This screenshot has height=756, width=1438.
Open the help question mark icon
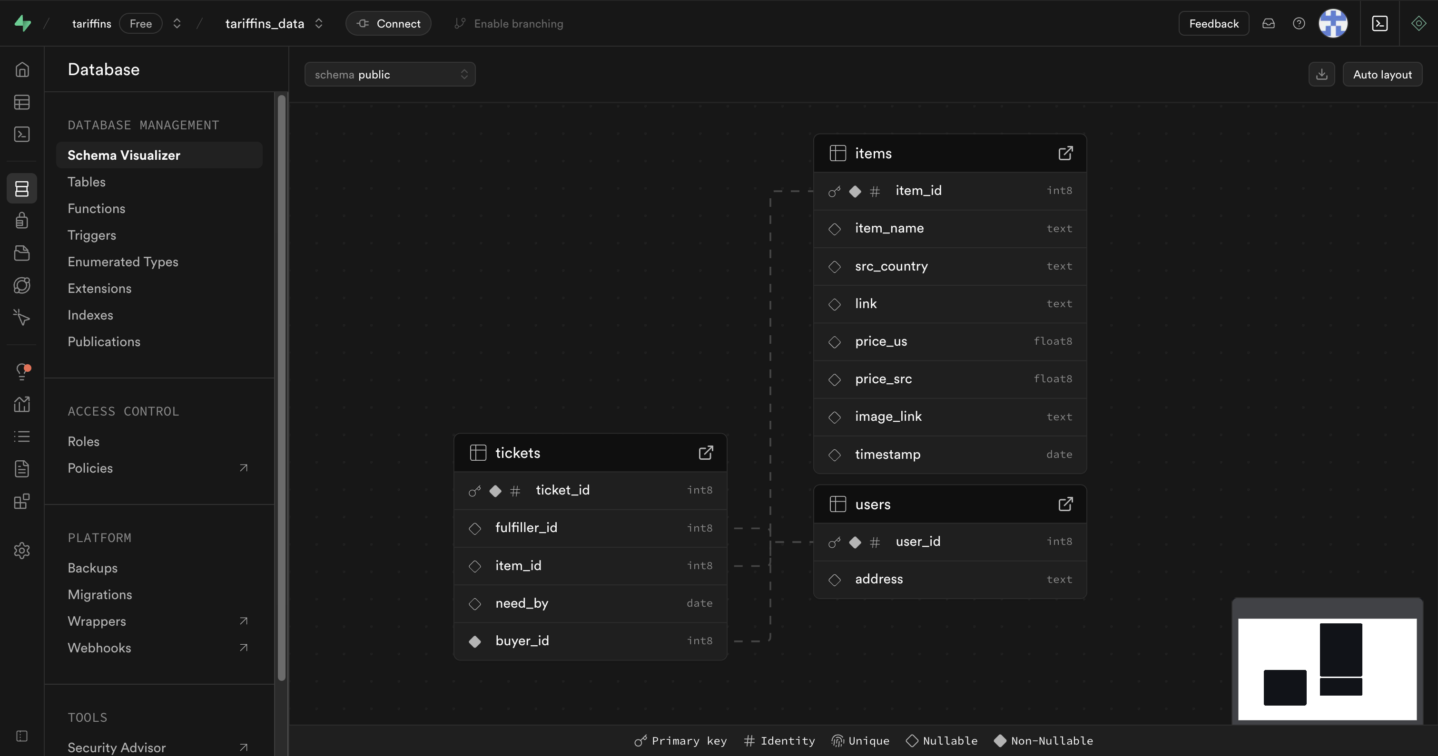click(x=1299, y=23)
